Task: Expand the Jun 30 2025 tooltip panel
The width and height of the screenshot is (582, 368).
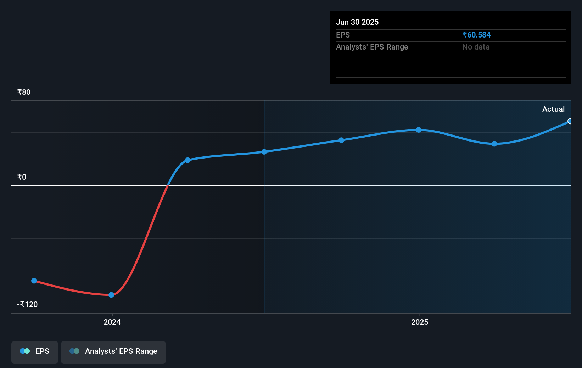Action: click(x=357, y=22)
